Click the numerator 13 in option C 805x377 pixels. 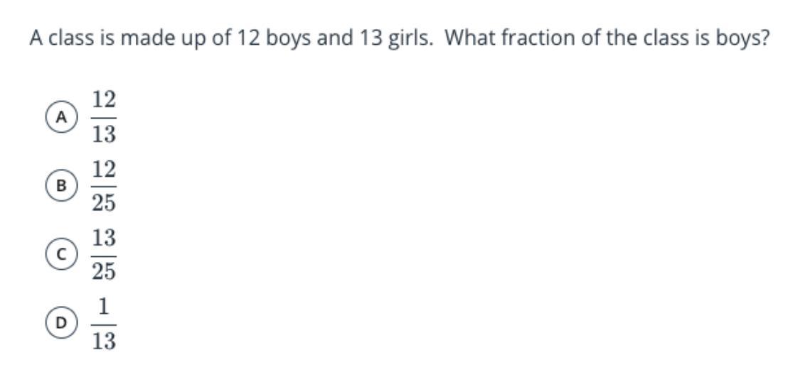point(105,237)
